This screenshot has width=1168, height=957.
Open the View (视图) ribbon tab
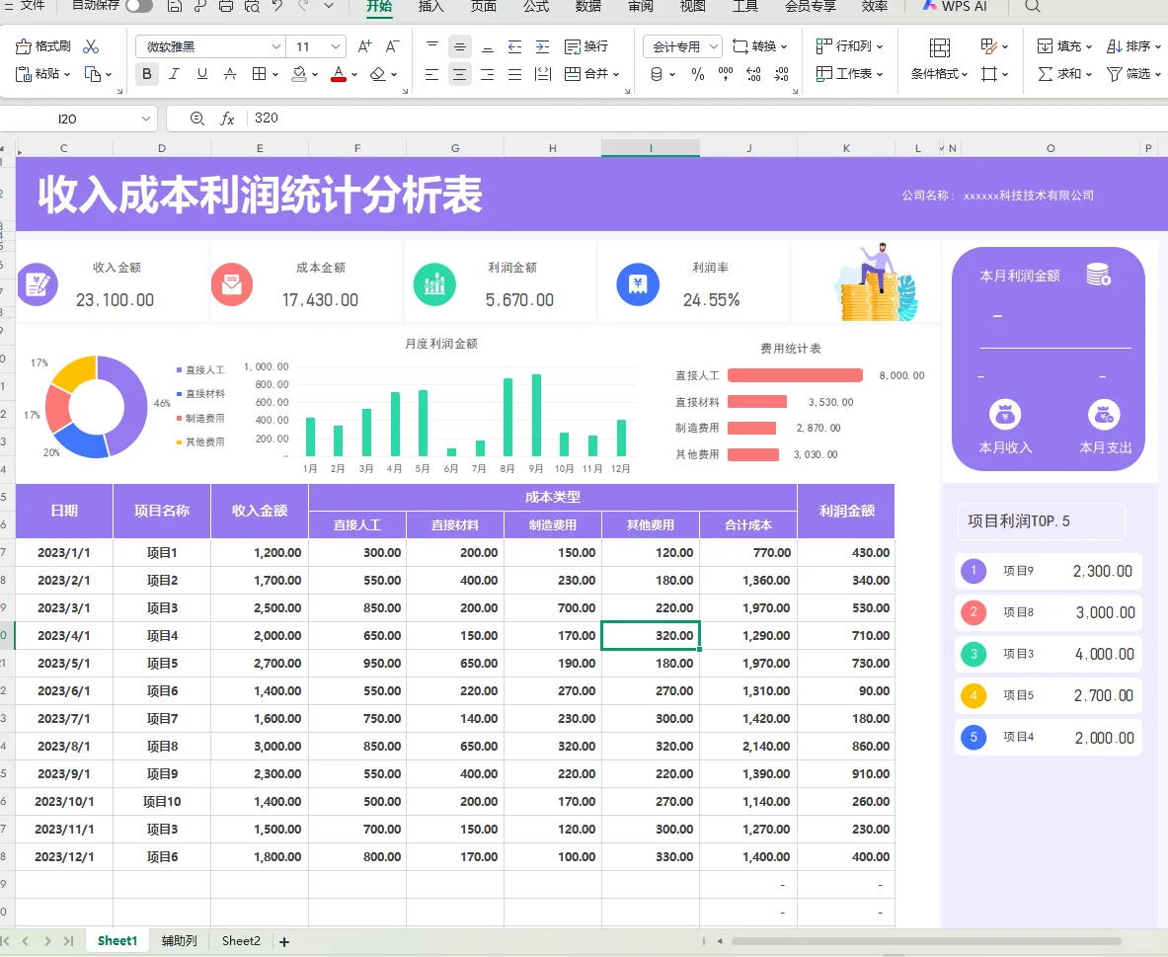[693, 7]
